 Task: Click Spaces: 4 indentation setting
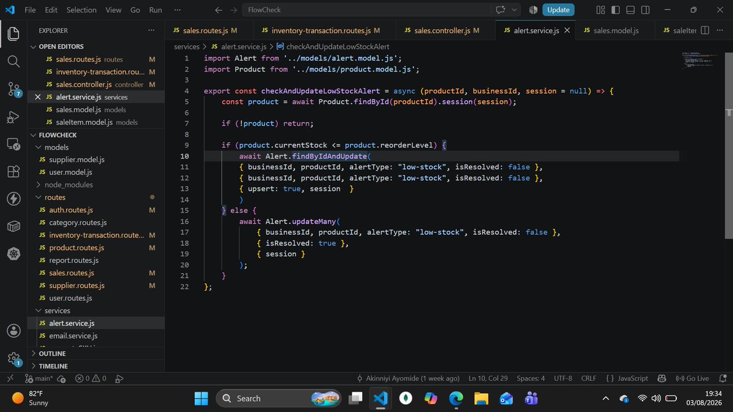click(530, 378)
